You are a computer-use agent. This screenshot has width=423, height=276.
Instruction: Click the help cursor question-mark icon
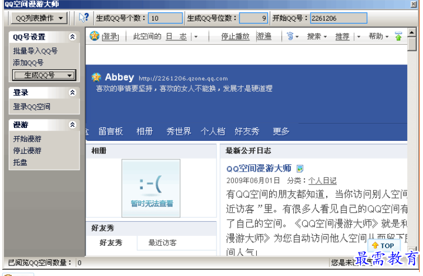[84, 18]
